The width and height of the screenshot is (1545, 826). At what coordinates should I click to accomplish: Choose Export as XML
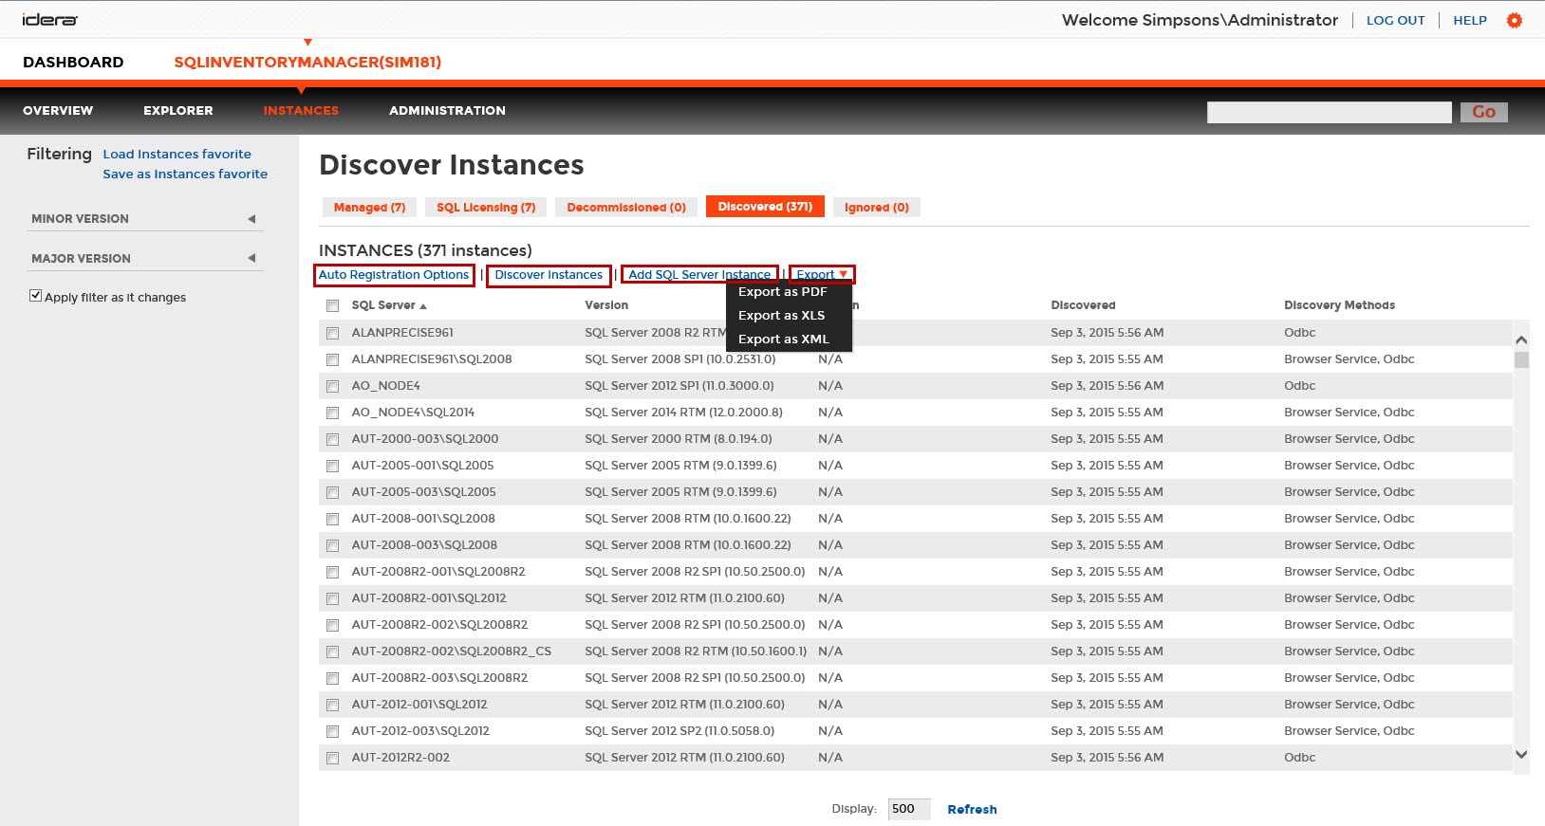click(784, 340)
